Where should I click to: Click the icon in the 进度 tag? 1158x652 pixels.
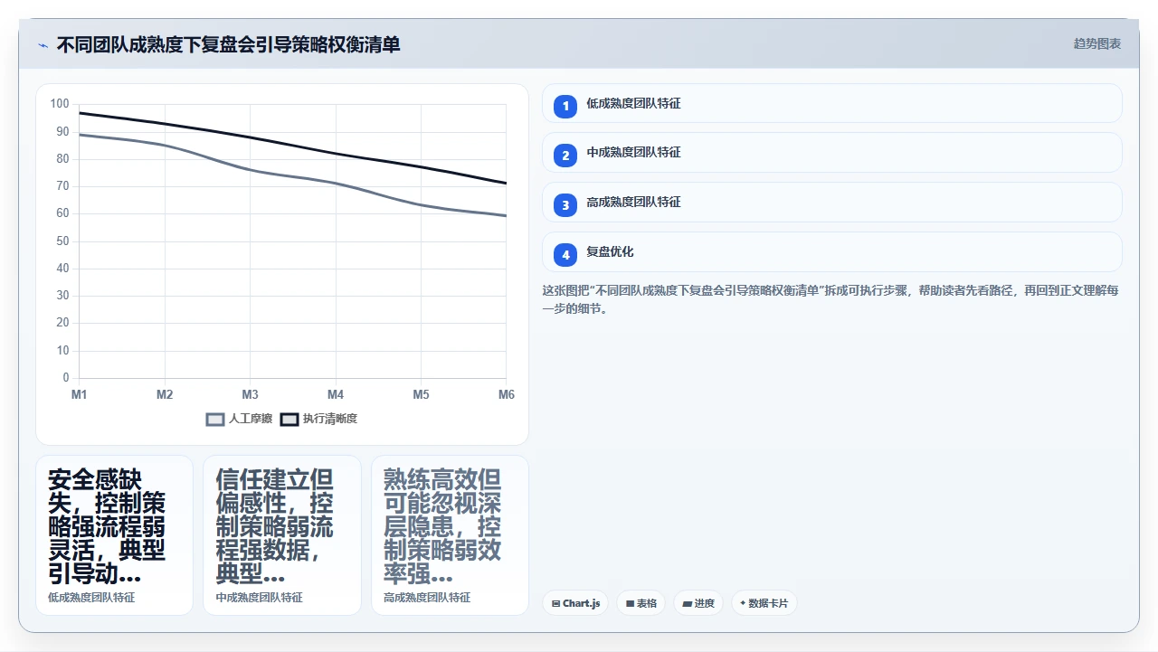687,603
